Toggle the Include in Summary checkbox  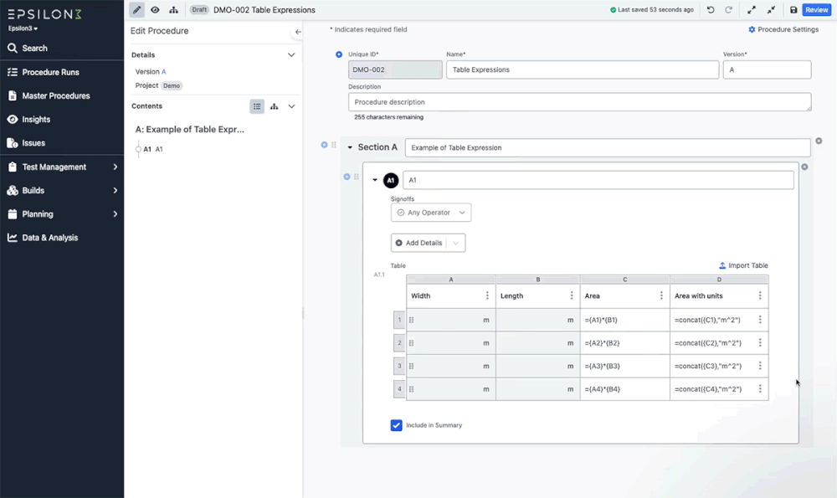coord(396,425)
